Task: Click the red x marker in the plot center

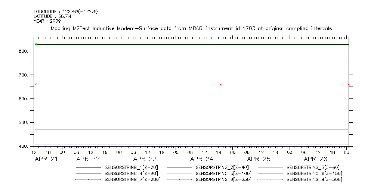Action: pos(220,84)
